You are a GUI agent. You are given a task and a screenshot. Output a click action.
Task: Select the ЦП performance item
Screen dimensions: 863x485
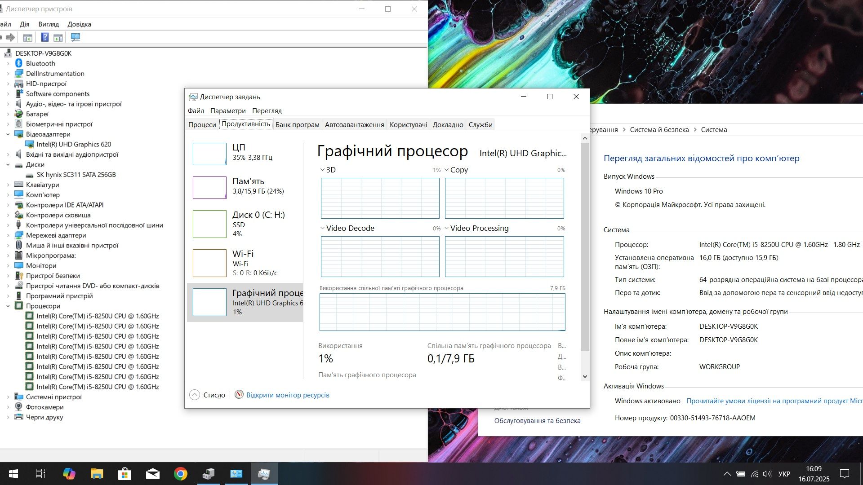click(245, 154)
